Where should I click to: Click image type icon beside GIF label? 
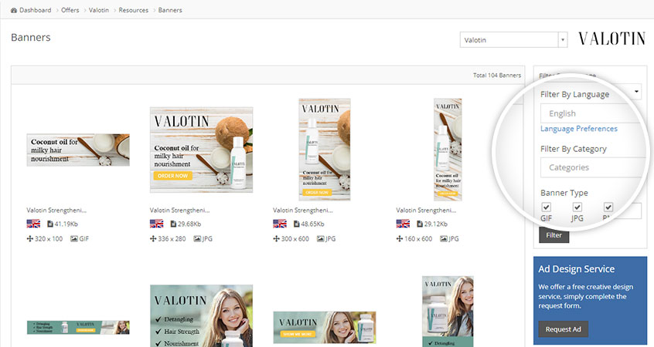[74, 239]
